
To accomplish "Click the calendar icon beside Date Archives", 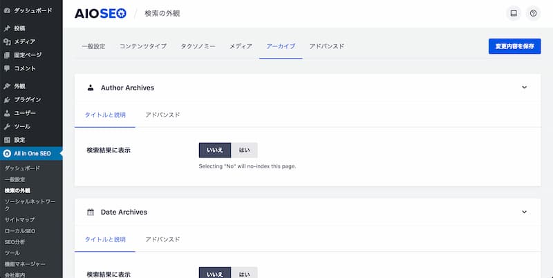I will pyautogui.click(x=91, y=212).
